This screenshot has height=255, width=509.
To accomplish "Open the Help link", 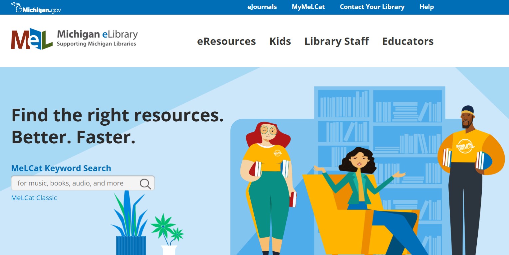I will [426, 7].
